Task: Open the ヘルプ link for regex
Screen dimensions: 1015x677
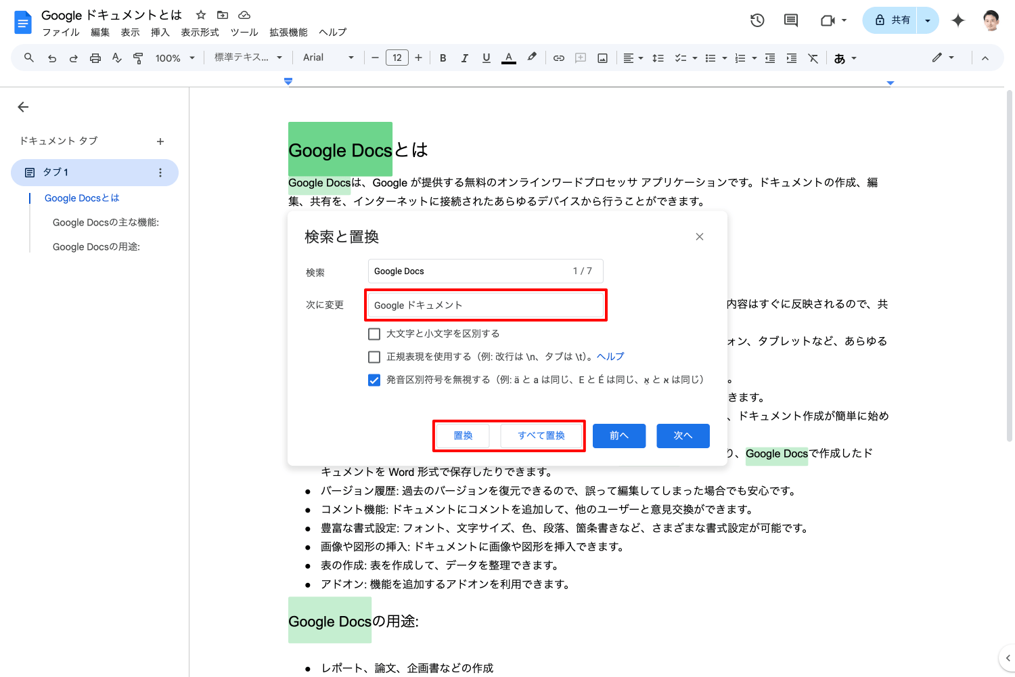Action: coord(610,357)
